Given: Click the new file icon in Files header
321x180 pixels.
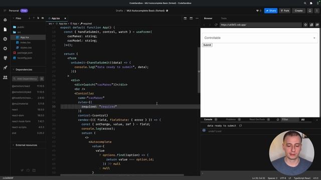Looking at the screenshot, I should pyautogui.click(x=38, y=18).
